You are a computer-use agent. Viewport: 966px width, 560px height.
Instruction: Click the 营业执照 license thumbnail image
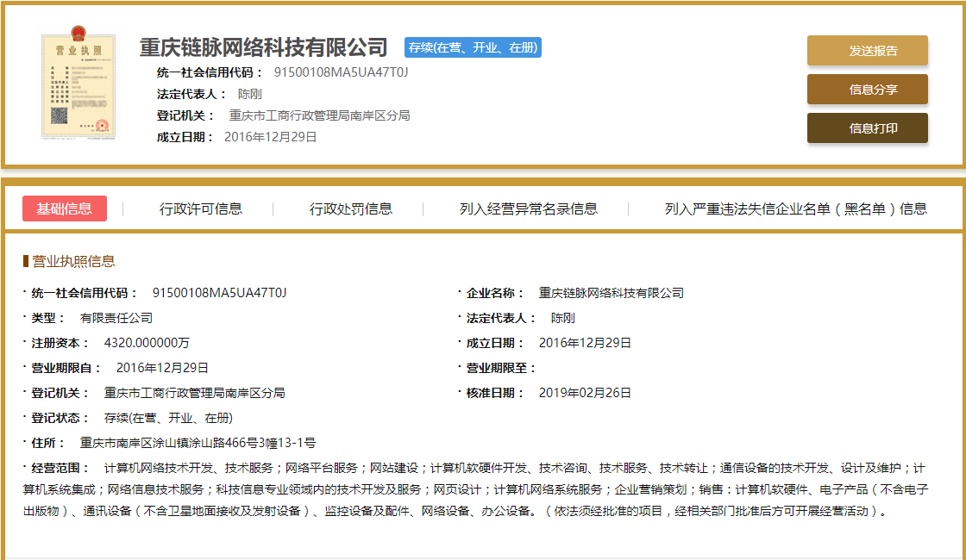78,85
